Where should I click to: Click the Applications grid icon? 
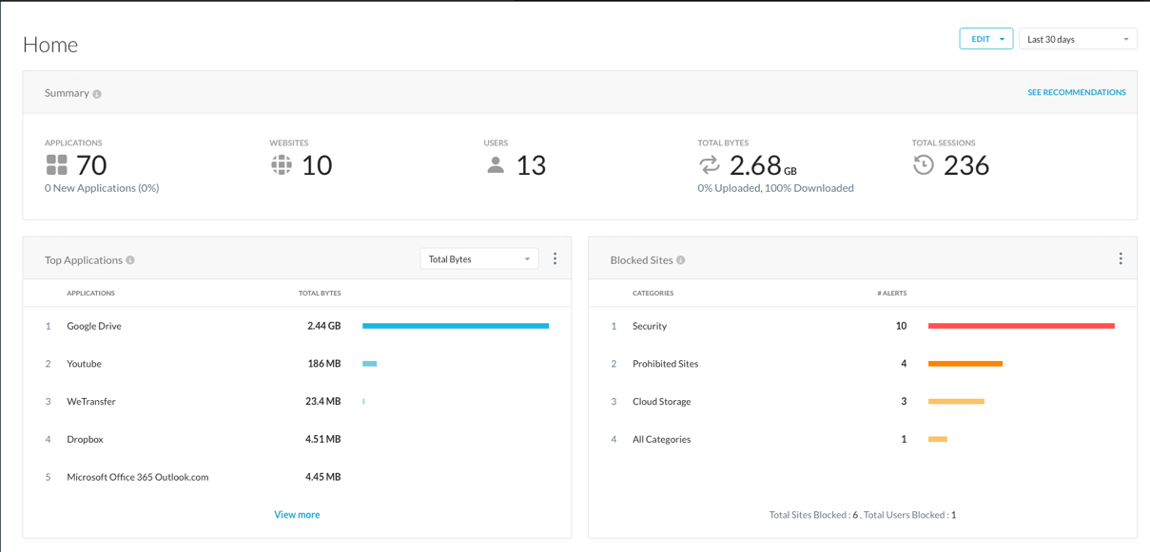57,165
